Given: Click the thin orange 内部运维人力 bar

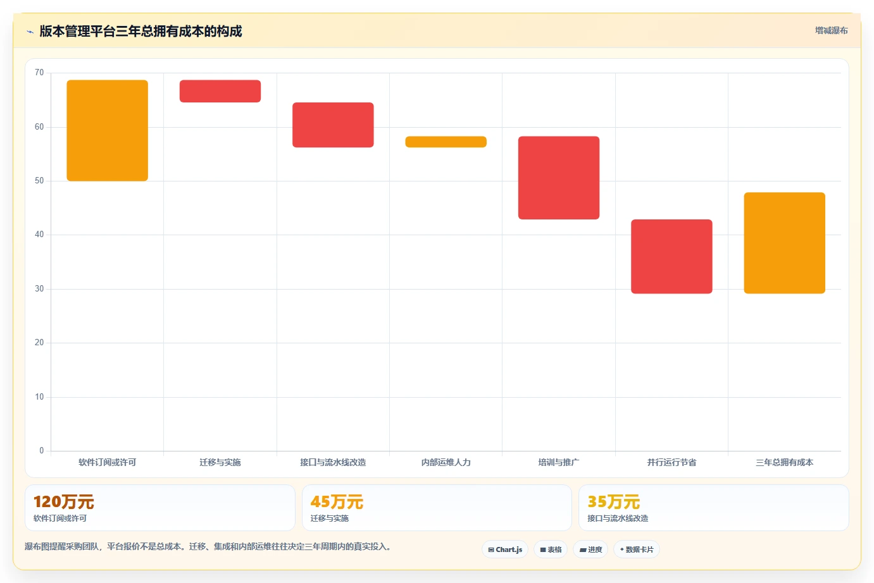Looking at the screenshot, I should (x=446, y=142).
